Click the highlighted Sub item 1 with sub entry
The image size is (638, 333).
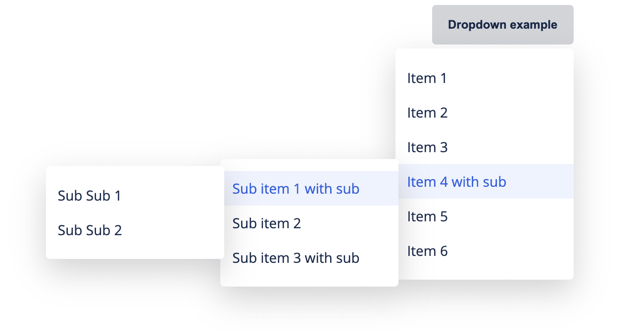coord(295,189)
